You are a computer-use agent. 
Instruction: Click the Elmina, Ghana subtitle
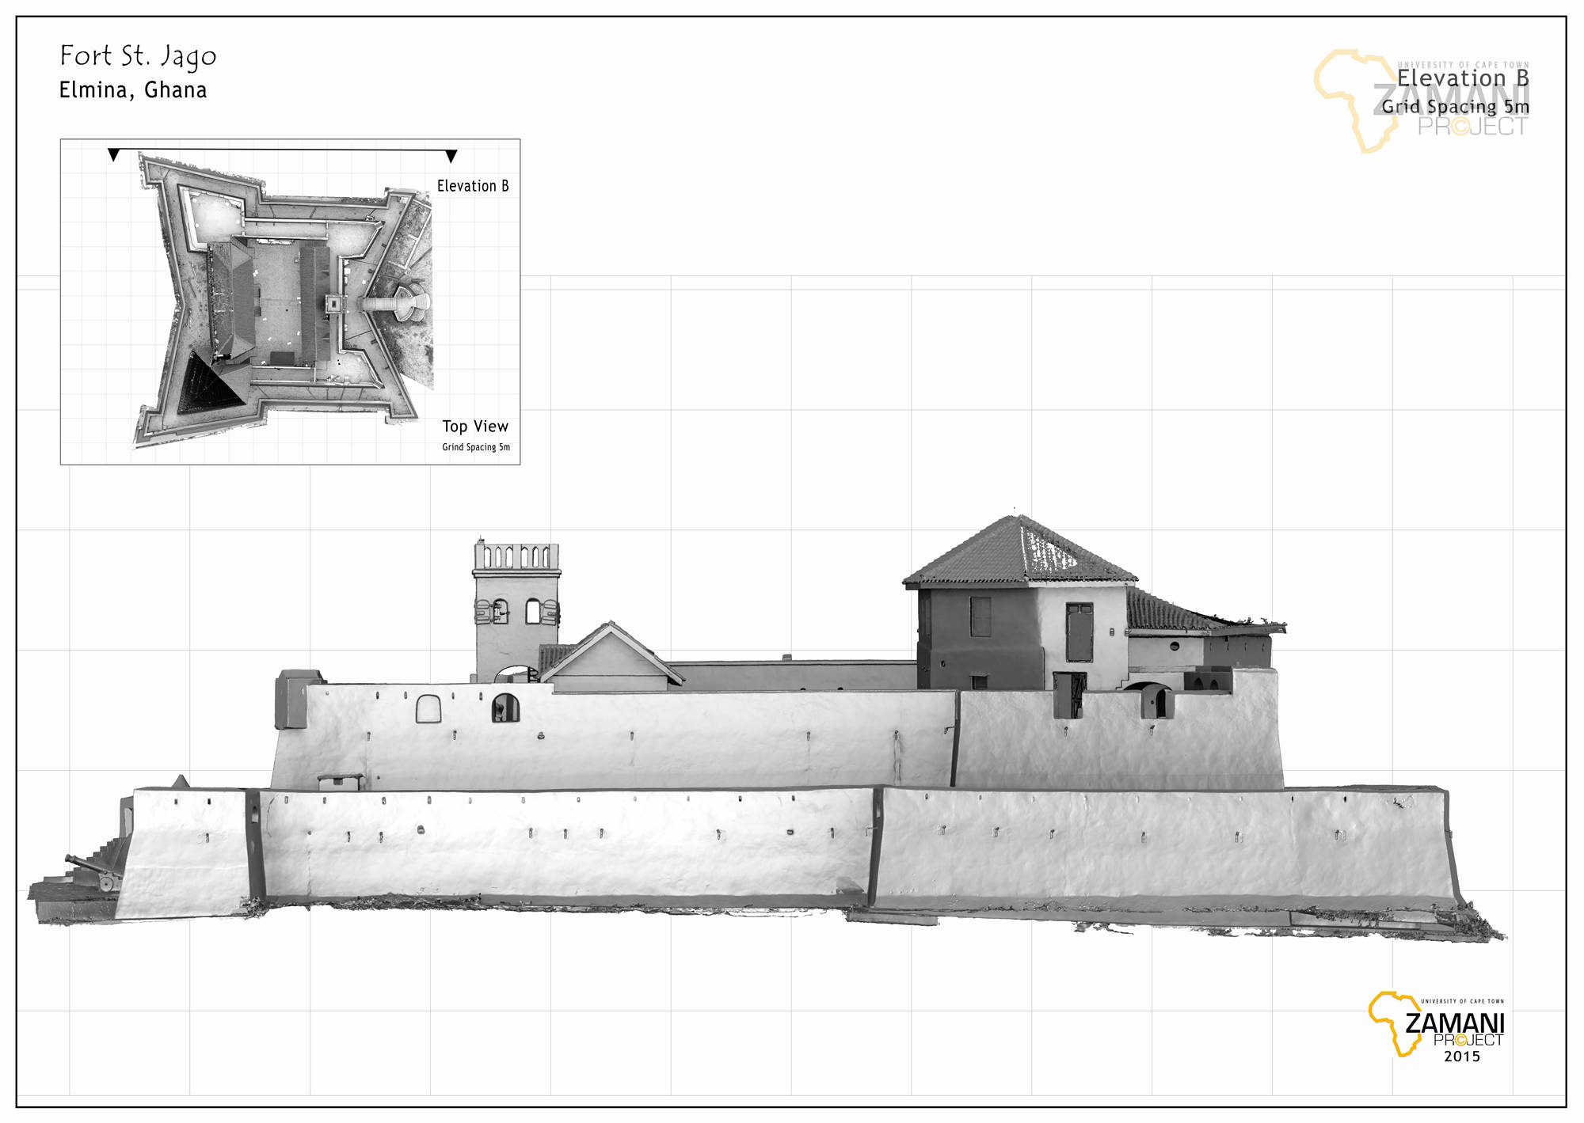point(133,90)
